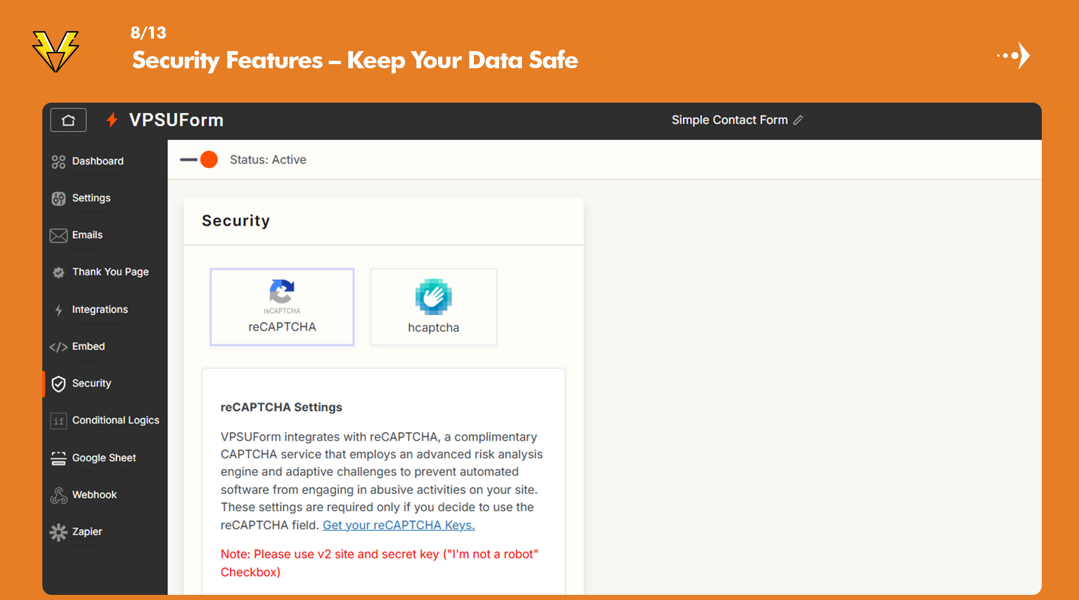
Task: Click the VPSUForm lightning bolt logo
Action: [x=112, y=120]
